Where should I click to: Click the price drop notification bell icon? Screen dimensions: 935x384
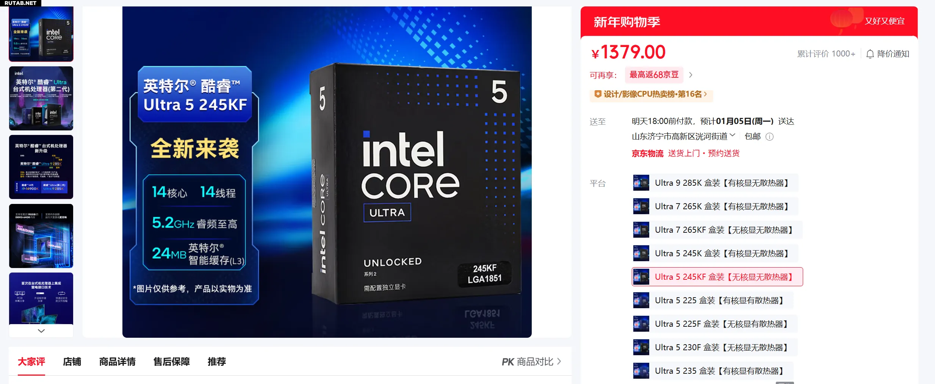point(870,54)
